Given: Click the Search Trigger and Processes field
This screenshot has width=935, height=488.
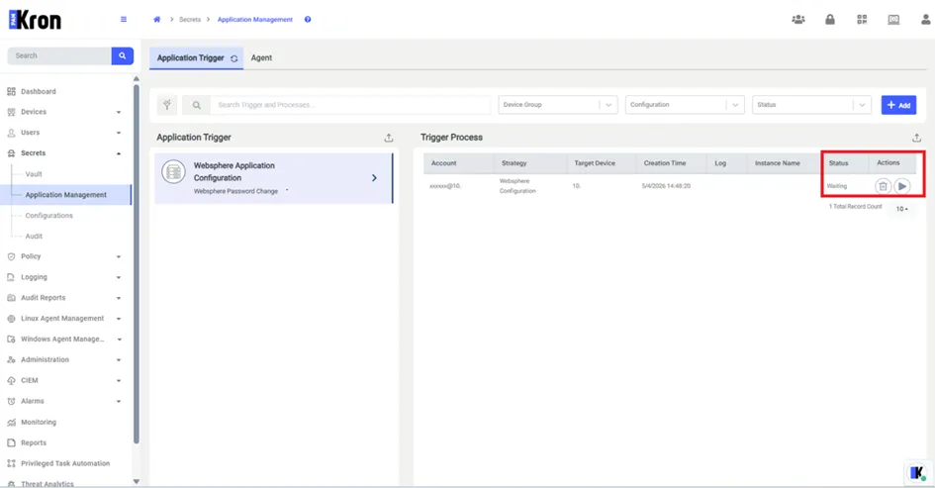Looking at the screenshot, I should [350, 105].
